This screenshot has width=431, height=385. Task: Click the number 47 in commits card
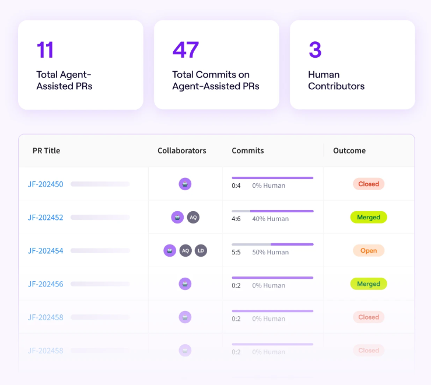point(185,50)
